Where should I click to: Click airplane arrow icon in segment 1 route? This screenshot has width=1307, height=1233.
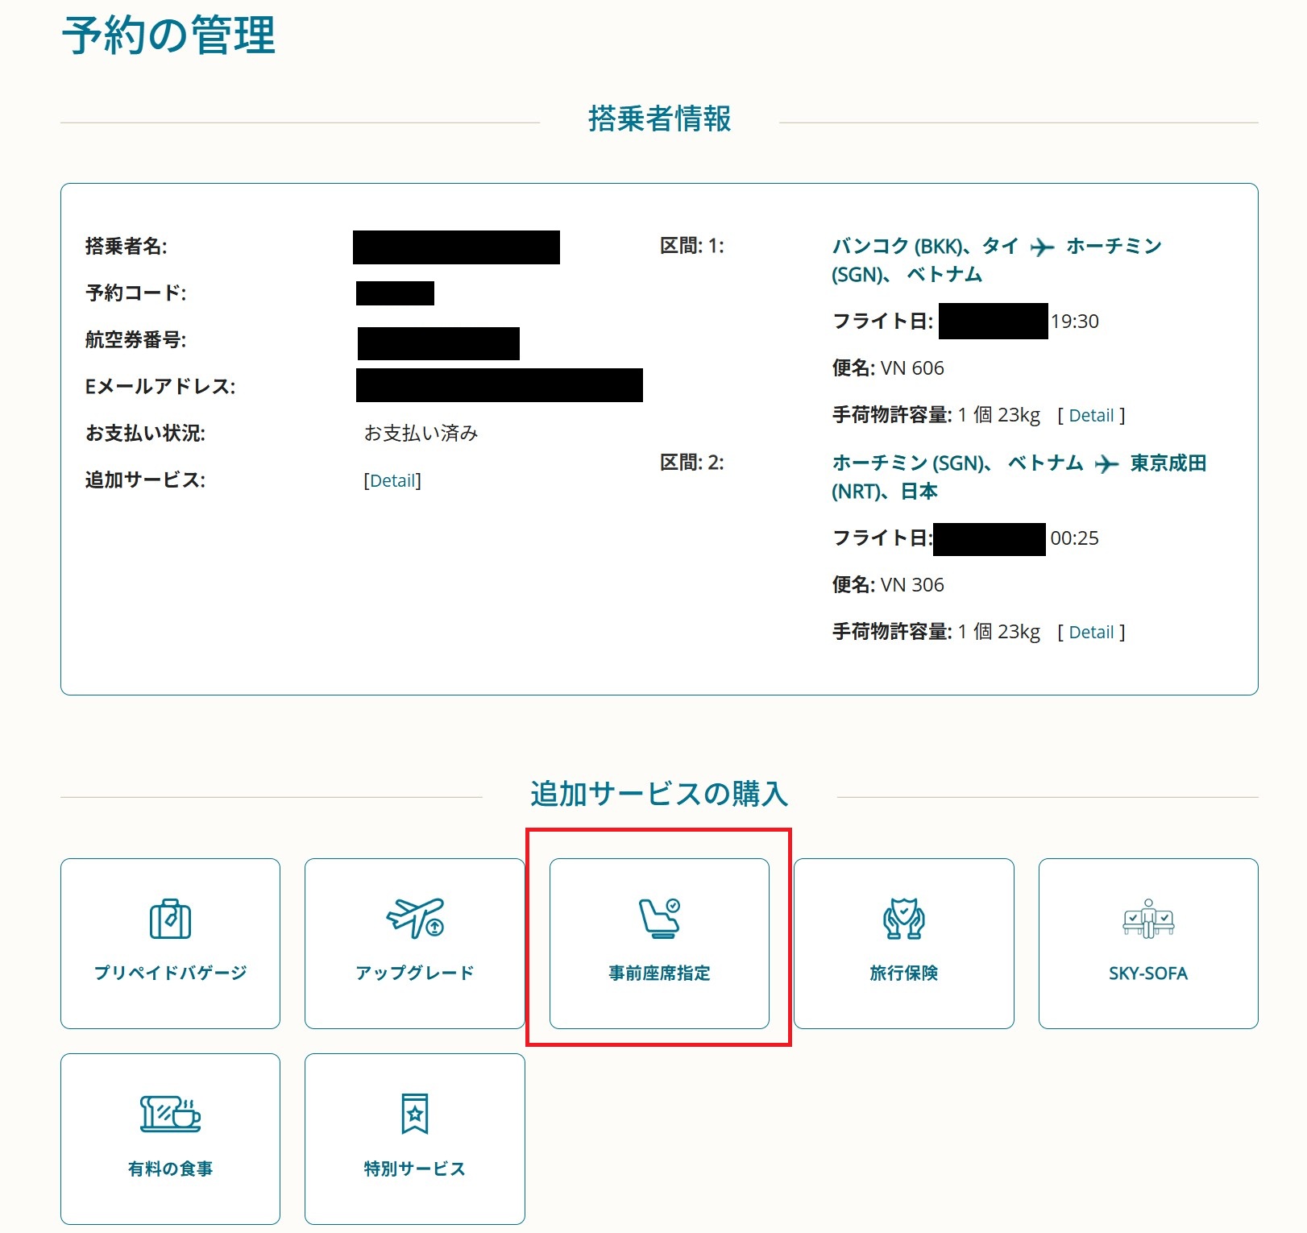pos(1042,247)
